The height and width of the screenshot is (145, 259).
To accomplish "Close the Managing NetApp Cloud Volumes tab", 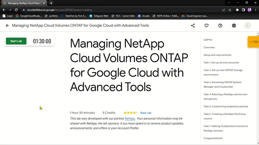I will [x=44, y=3].
